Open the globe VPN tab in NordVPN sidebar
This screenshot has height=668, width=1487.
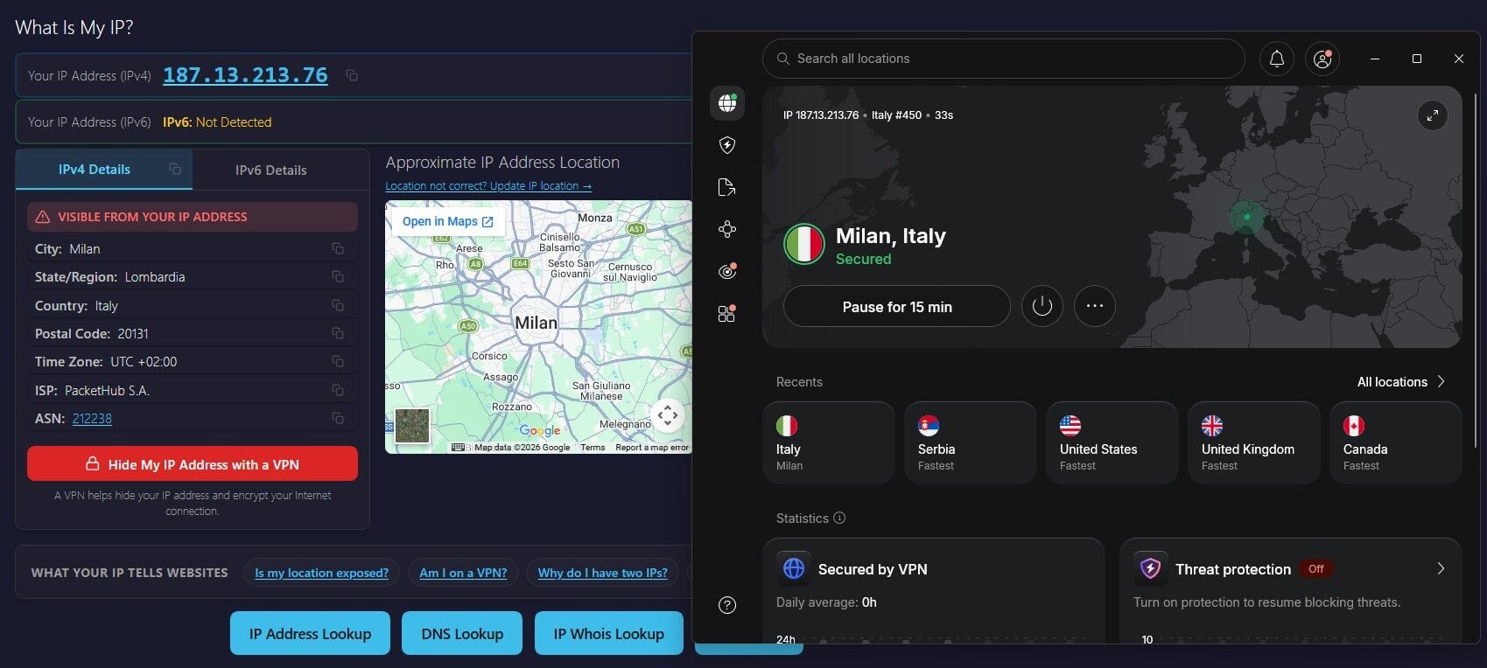[727, 103]
